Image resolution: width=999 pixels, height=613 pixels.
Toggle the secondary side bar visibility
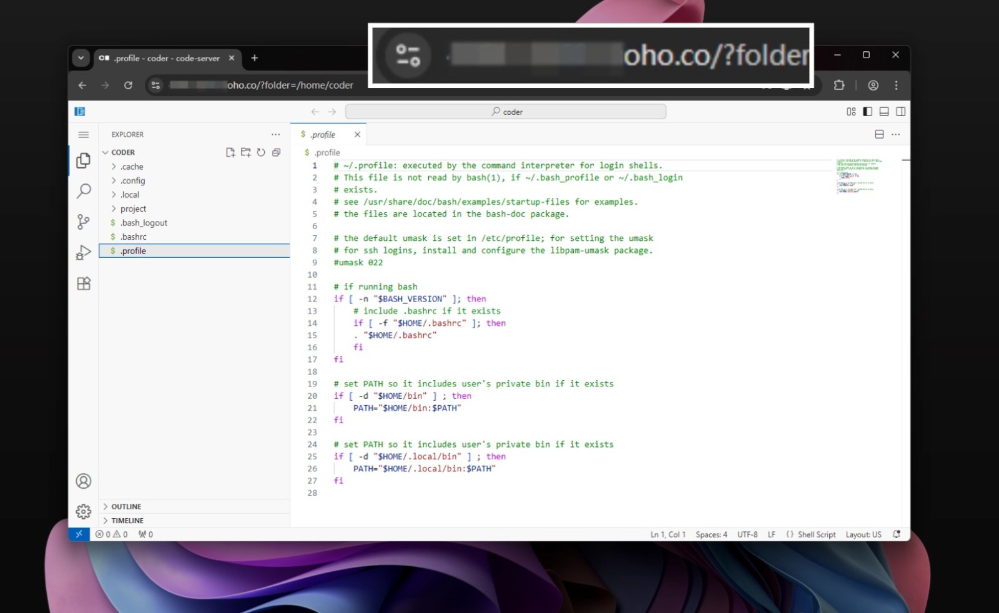coord(900,112)
